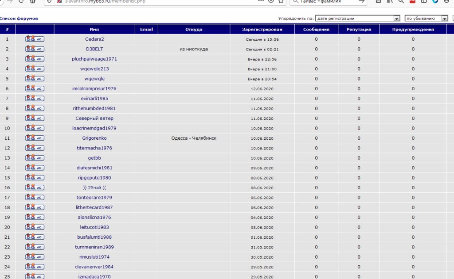Viewport: 454px width, 279px height.
Task: Click the Имя column header
Action: click(94, 29)
